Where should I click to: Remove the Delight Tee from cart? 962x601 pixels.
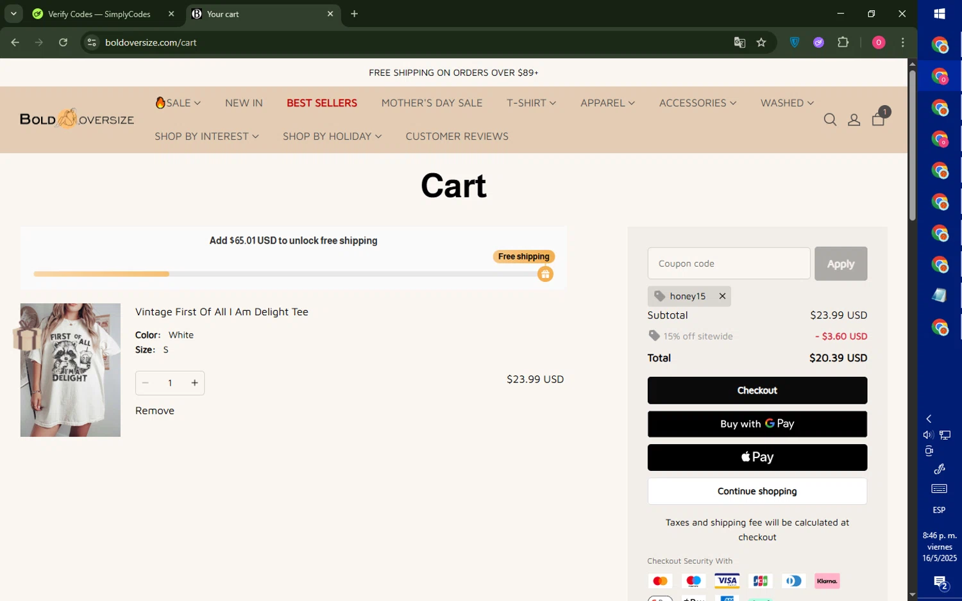[x=155, y=411]
